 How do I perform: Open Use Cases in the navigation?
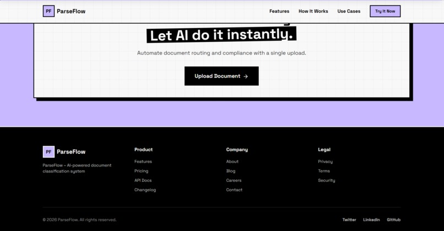point(349,11)
